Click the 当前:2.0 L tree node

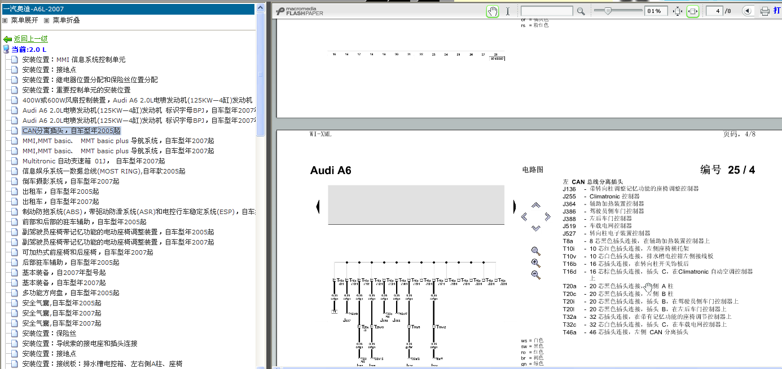pyautogui.click(x=29, y=50)
